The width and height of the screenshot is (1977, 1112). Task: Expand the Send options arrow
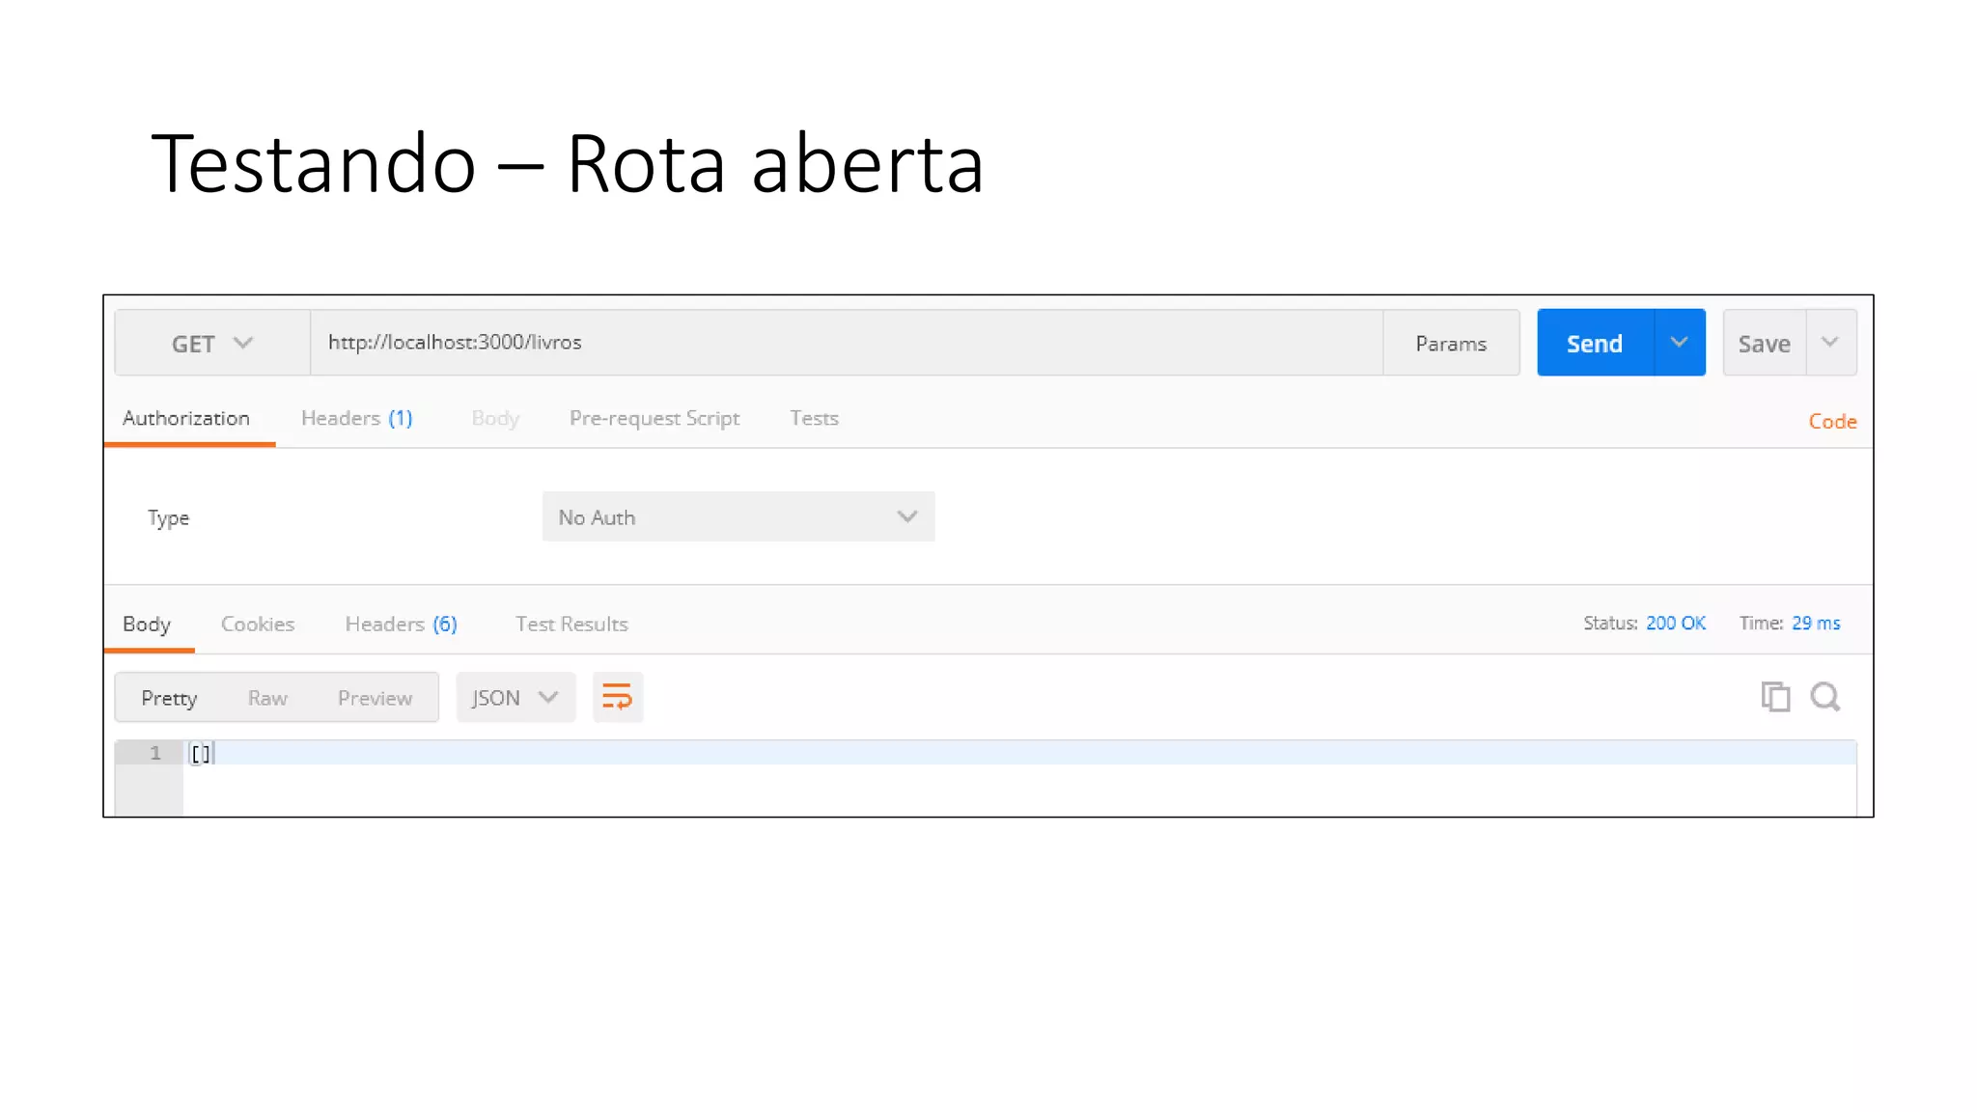[1680, 343]
